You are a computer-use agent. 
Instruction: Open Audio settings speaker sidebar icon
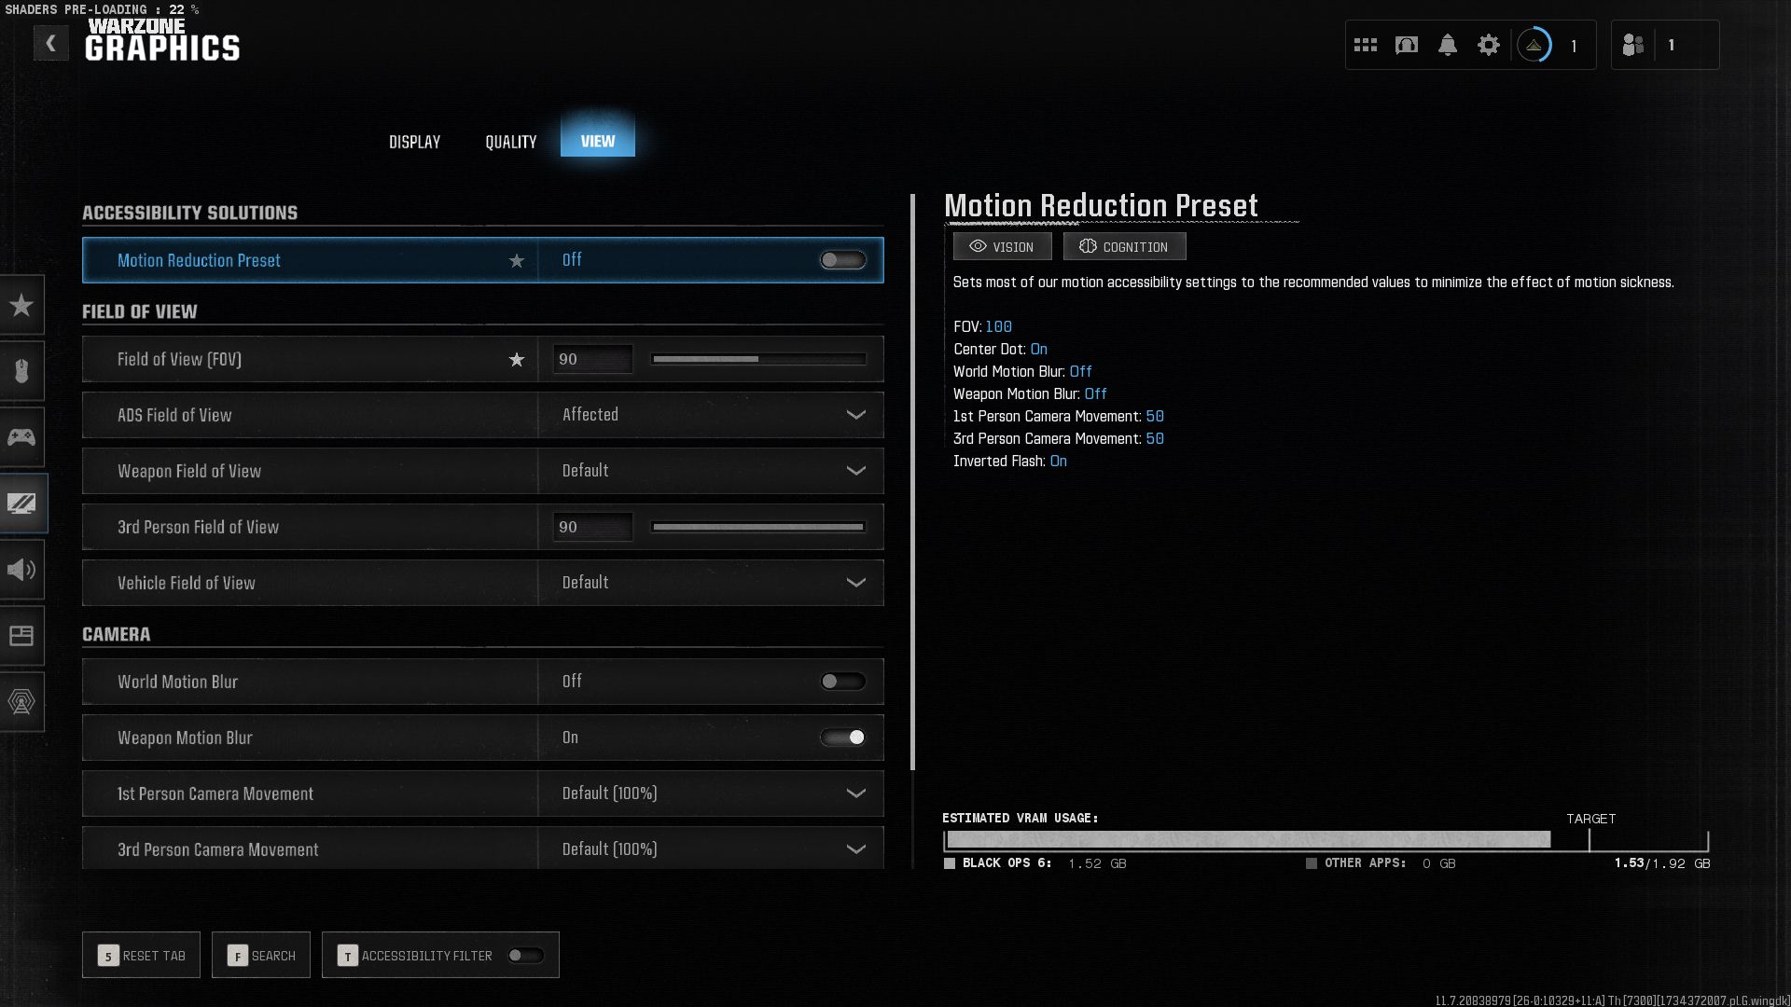(21, 570)
